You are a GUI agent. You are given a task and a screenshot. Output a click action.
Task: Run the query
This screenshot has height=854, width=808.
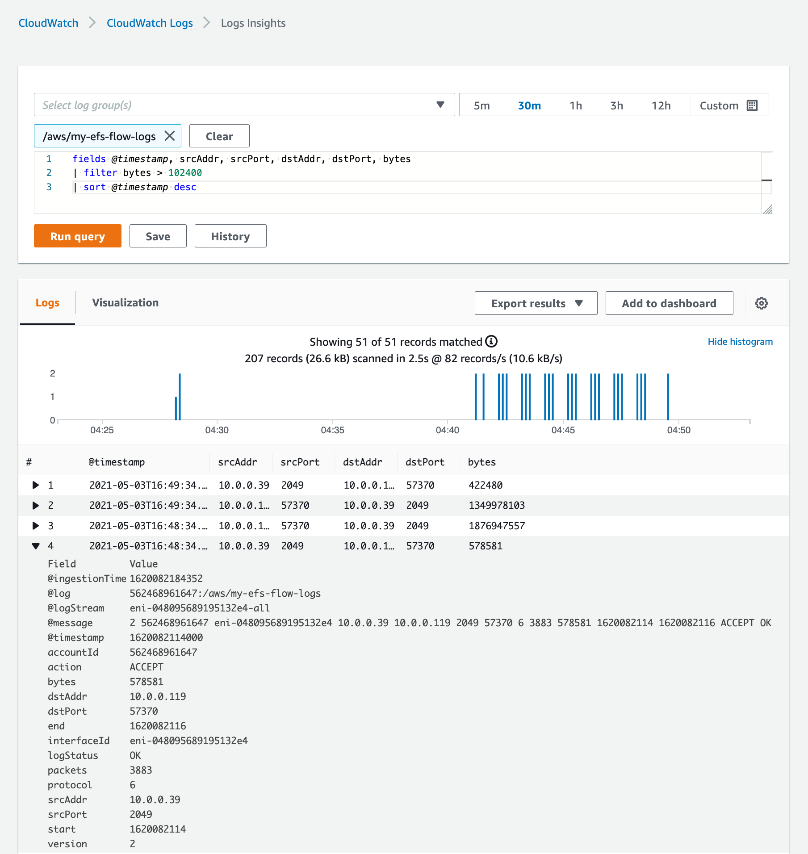77,236
